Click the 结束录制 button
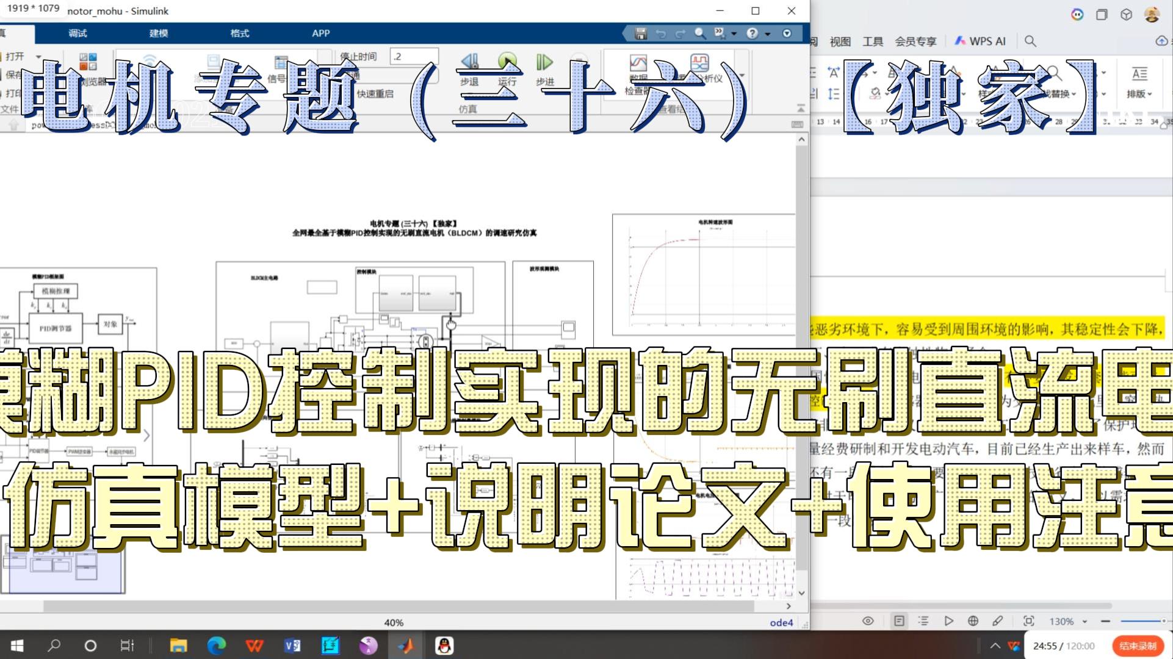 (1138, 646)
